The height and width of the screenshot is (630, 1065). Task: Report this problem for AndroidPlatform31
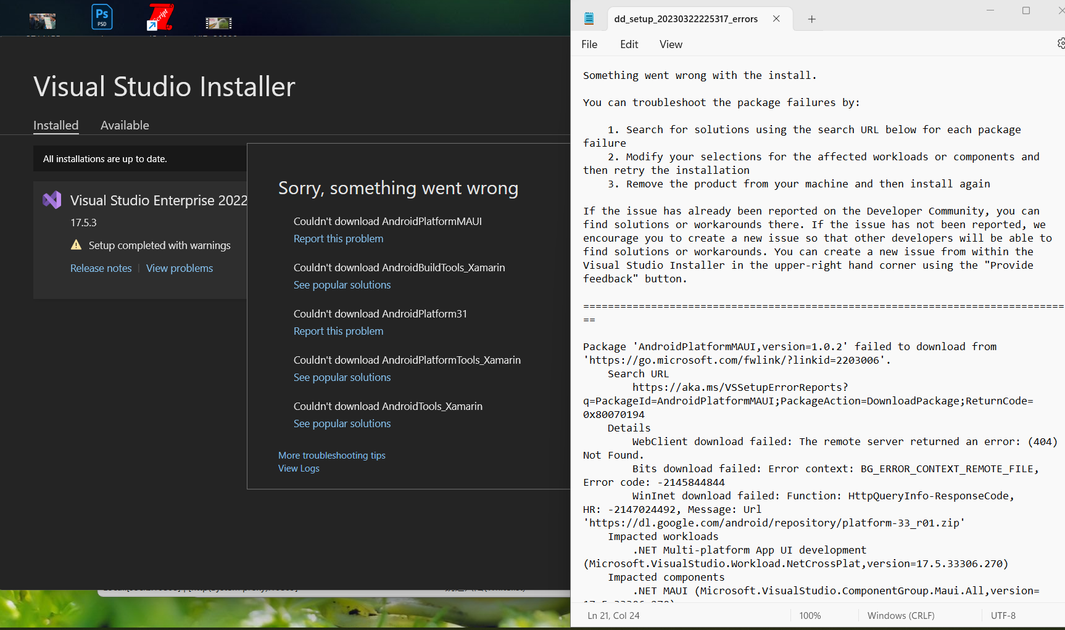tap(338, 331)
